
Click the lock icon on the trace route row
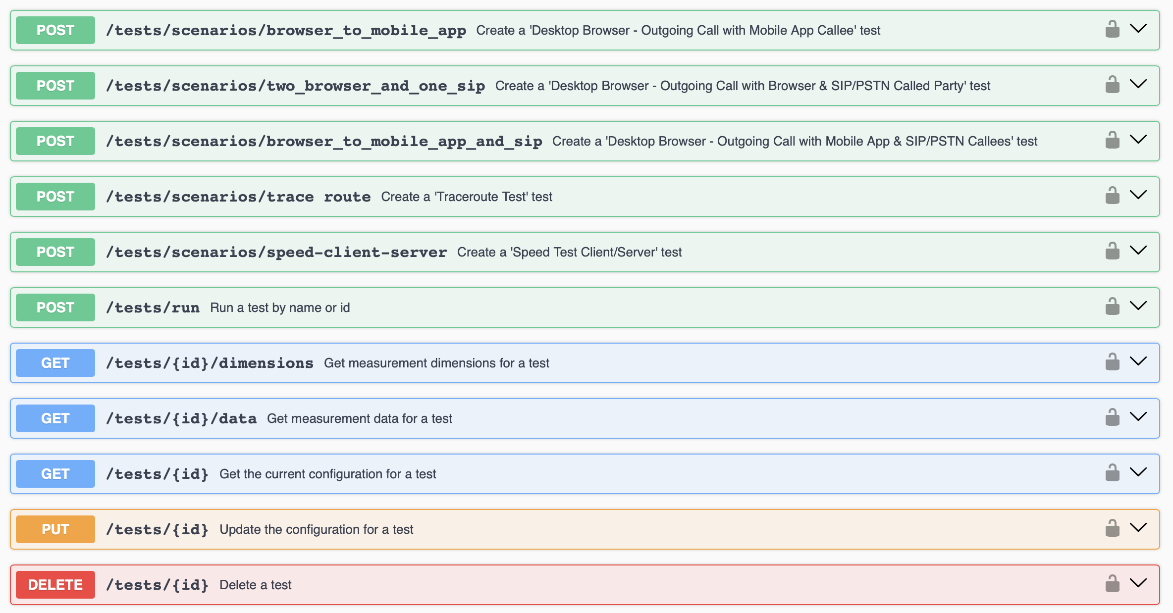click(1113, 196)
